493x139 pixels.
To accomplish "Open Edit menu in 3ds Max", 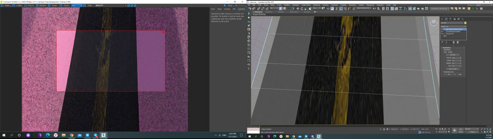I will coord(254,5).
